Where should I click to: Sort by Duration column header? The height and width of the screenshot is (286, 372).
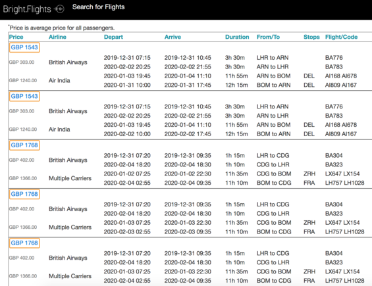click(237, 37)
